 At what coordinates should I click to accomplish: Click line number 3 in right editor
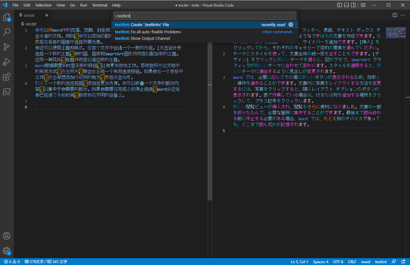(x=224, y=77)
